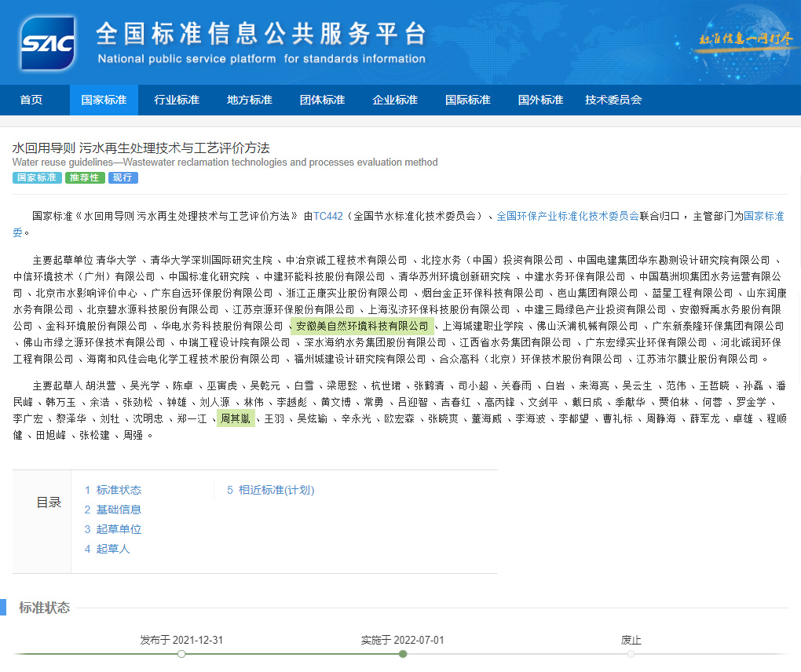Jump to 起草人 contents entry

[x=108, y=549]
